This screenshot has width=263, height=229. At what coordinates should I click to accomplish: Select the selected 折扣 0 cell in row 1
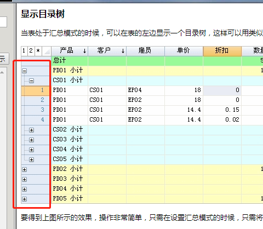pos(222,90)
